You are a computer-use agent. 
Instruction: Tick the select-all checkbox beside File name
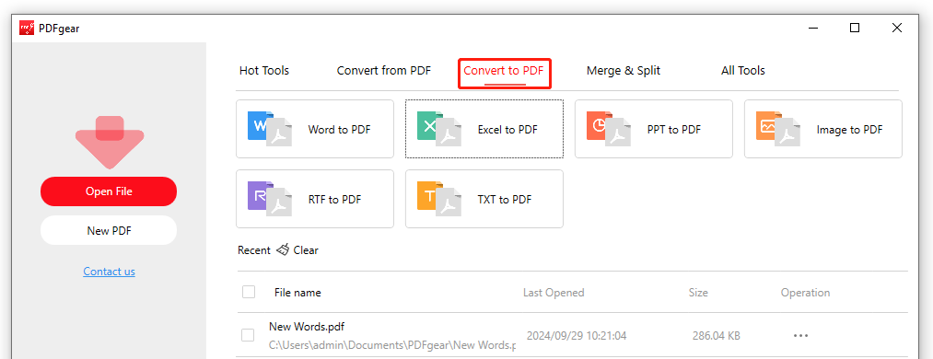tap(249, 292)
